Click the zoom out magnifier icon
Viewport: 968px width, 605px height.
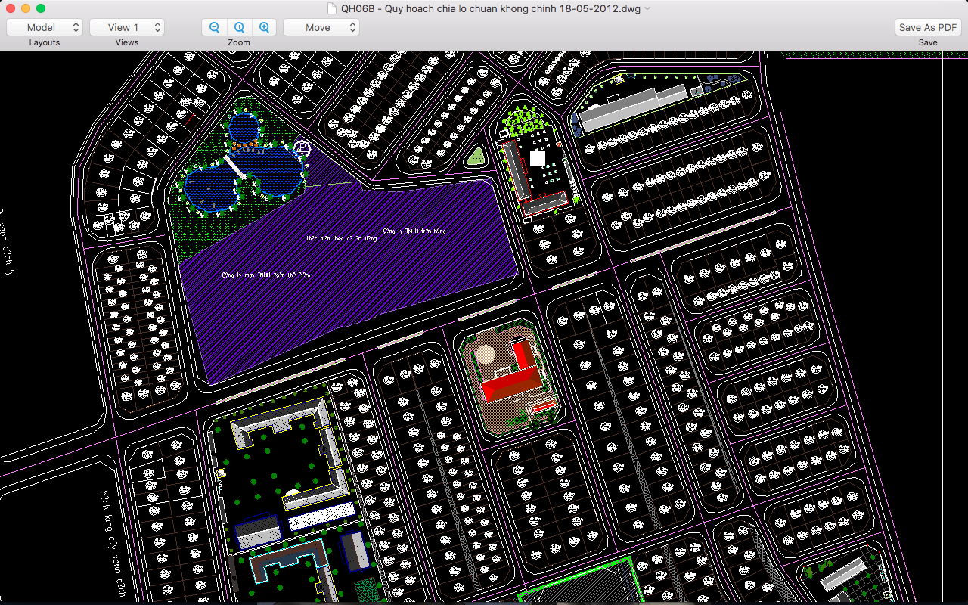(x=214, y=27)
